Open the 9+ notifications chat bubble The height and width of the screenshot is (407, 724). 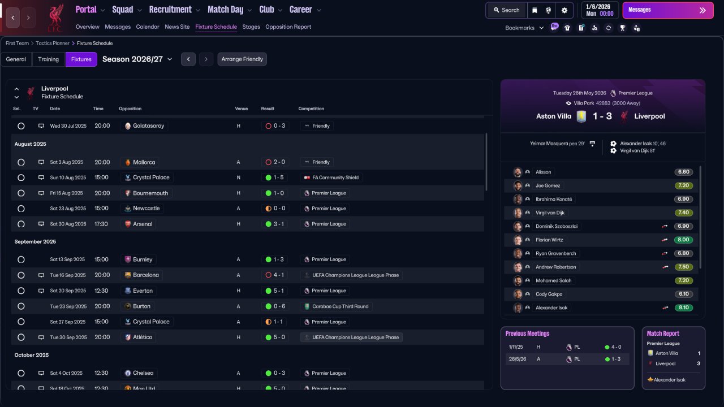(x=554, y=27)
